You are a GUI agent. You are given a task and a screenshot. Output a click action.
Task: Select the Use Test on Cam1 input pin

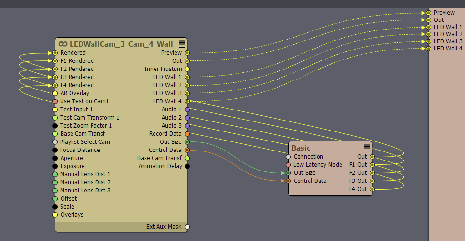(x=55, y=101)
